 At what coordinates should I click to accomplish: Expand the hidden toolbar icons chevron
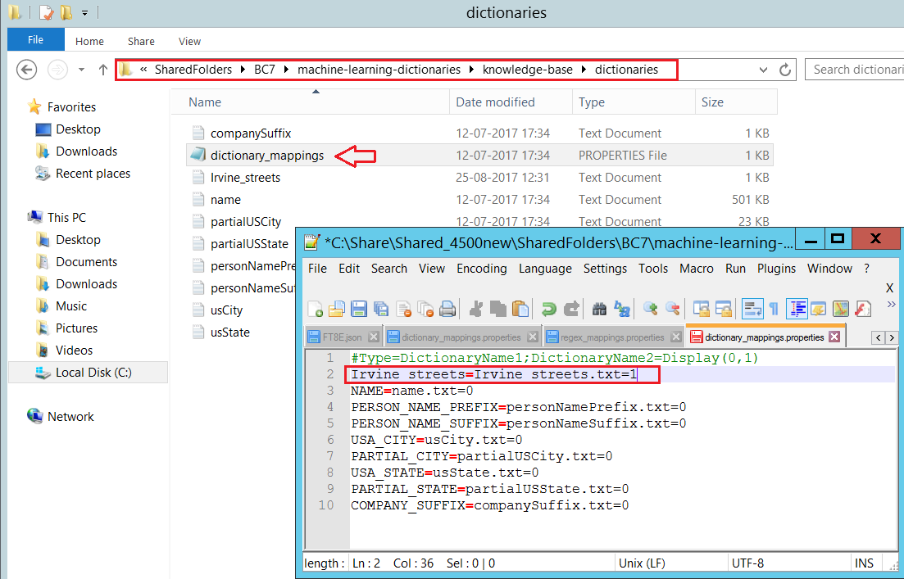pyautogui.click(x=892, y=304)
